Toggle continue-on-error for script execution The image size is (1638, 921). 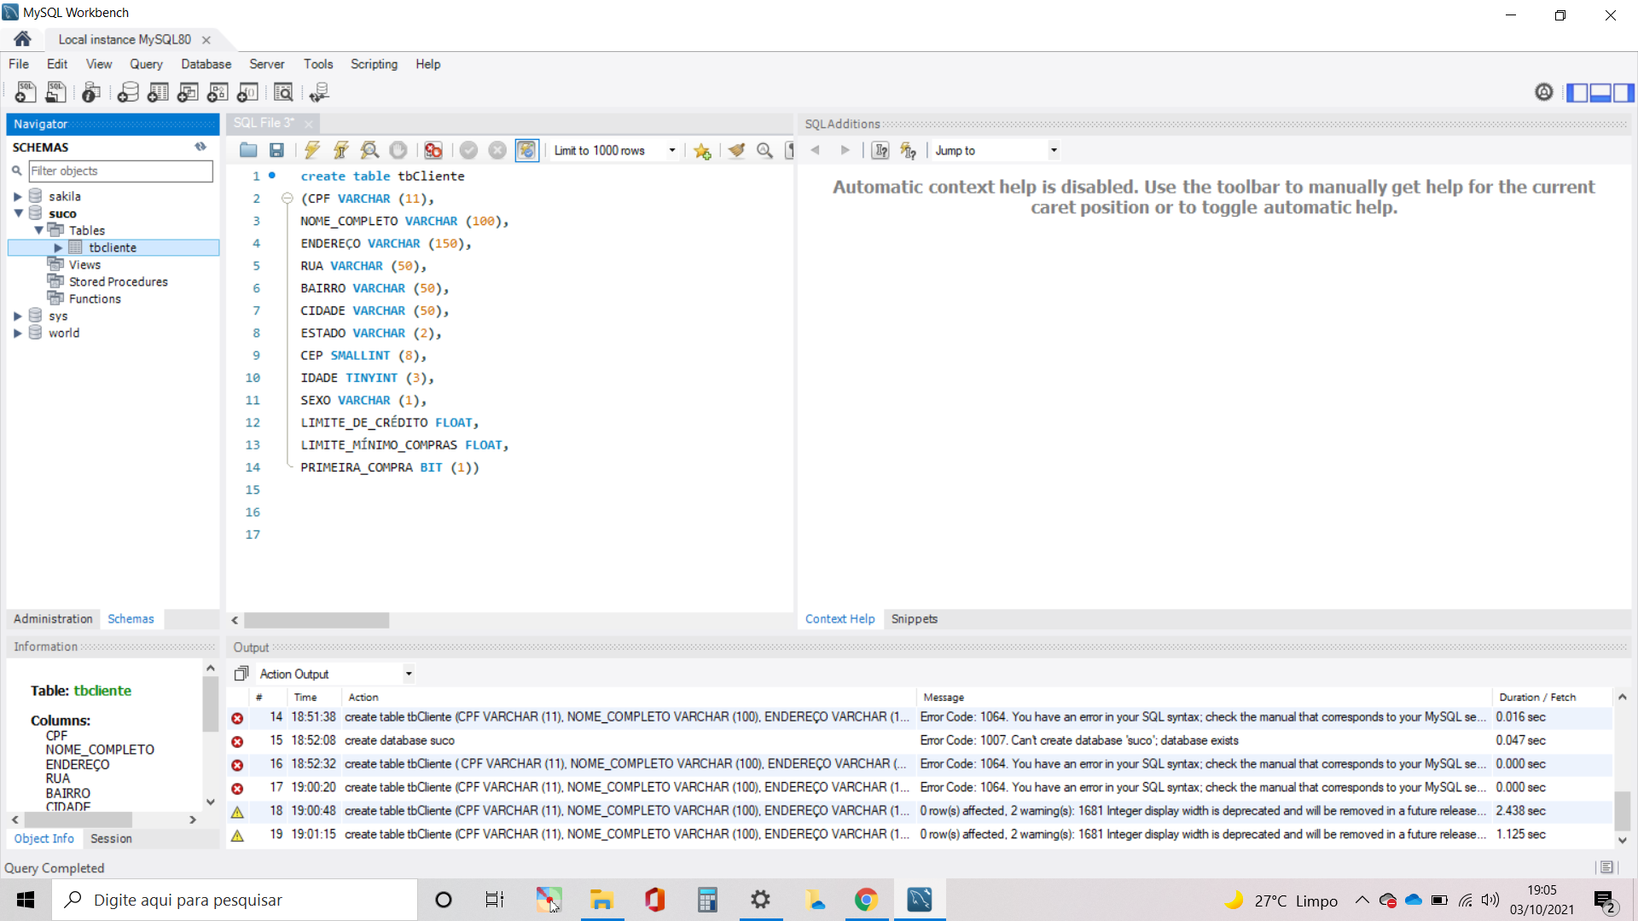coord(433,150)
